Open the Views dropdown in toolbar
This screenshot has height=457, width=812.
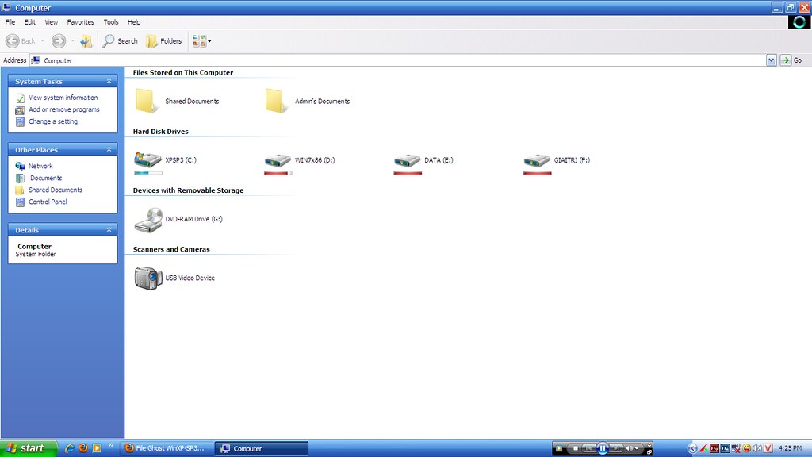coord(201,41)
